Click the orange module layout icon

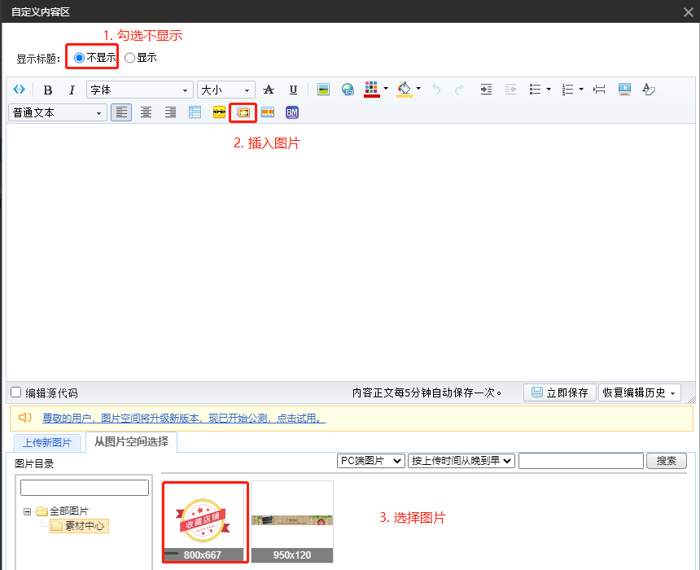pos(268,112)
